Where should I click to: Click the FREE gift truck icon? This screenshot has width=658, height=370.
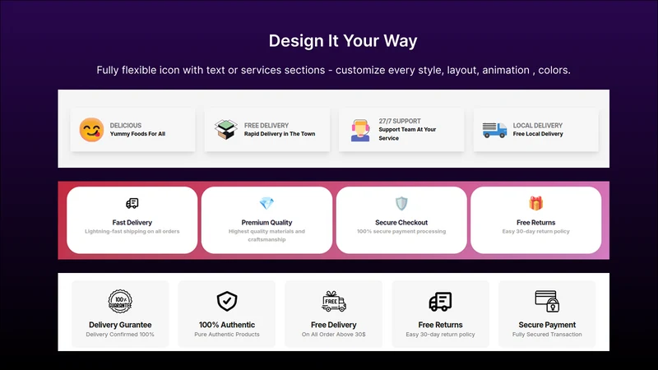[334, 301]
